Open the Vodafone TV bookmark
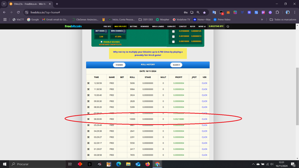The image size is (299, 168). [x=181, y=20]
